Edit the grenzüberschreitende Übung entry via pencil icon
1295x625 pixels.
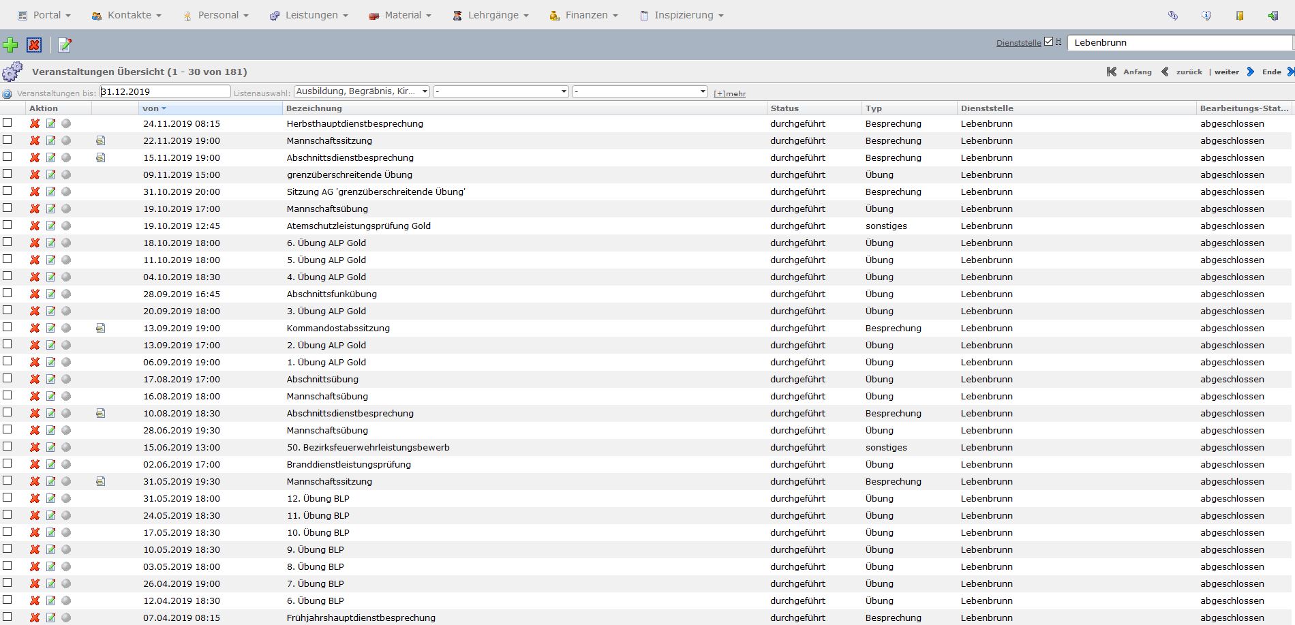tap(51, 174)
